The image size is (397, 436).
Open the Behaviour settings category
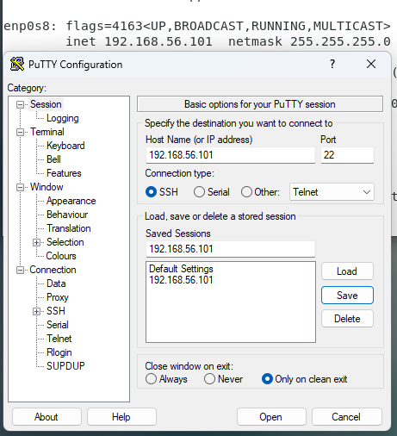pyautogui.click(x=67, y=215)
